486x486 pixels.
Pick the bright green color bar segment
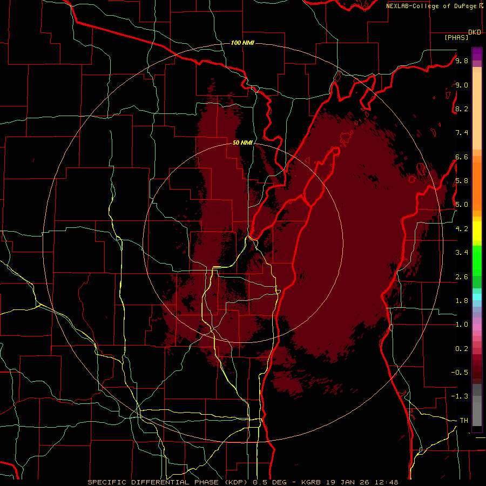tap(477, 261)
